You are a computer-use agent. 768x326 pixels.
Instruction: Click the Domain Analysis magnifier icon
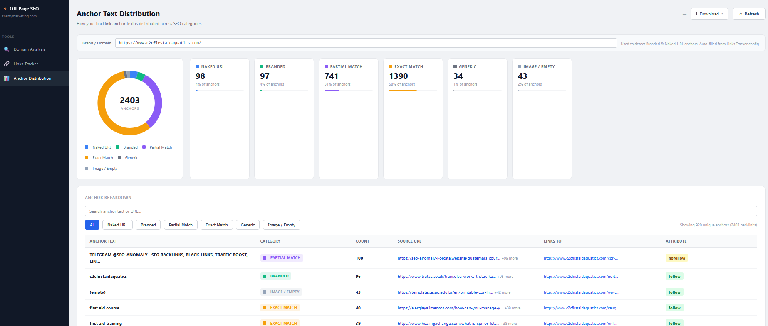point(7,49)
